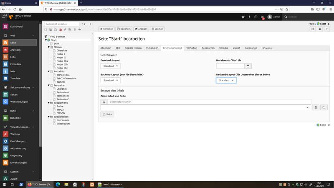This screenshot has width=334, height=188.
Task: Open the Zeige Inhalt von Seite select list
Action: pyautogui.click(x=206, y=107)
